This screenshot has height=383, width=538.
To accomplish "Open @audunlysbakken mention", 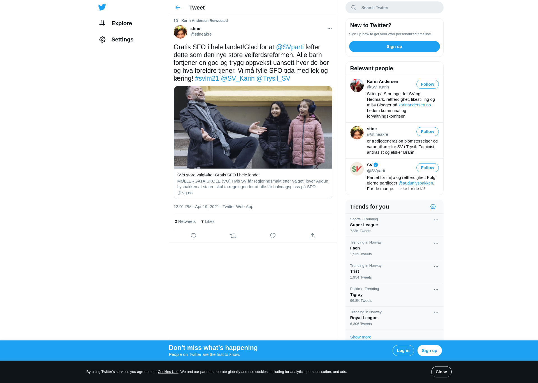I will click(x=416, y=183).
